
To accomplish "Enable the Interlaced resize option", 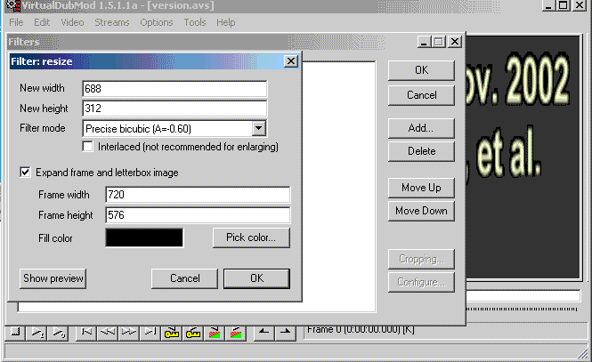I will coord(87,146).
